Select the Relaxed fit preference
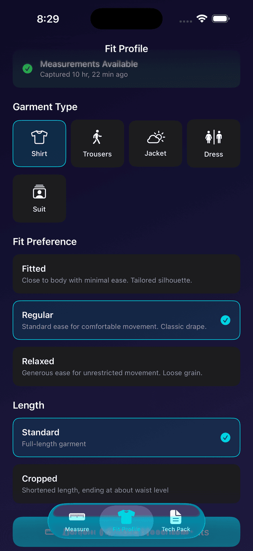The width and height of the screenshot is (253, 551). pos(126,366)
